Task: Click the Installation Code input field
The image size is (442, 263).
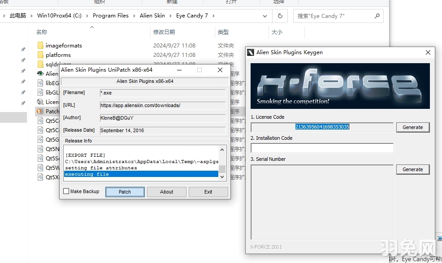Action: tap(321, 148)
